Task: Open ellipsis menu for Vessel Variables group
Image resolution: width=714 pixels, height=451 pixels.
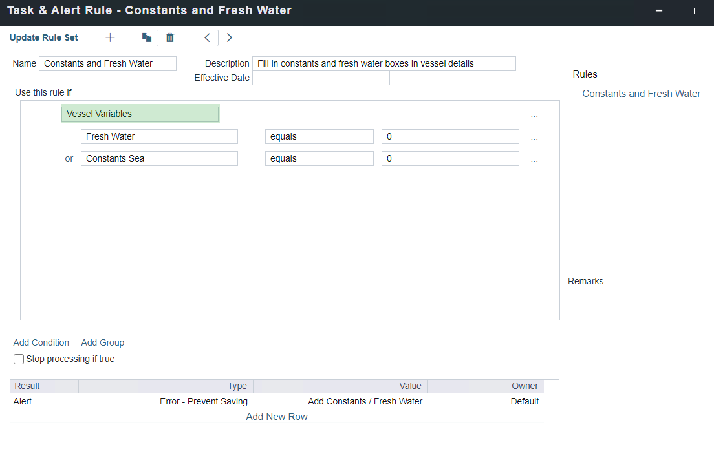Action: [x=534, y=115]
